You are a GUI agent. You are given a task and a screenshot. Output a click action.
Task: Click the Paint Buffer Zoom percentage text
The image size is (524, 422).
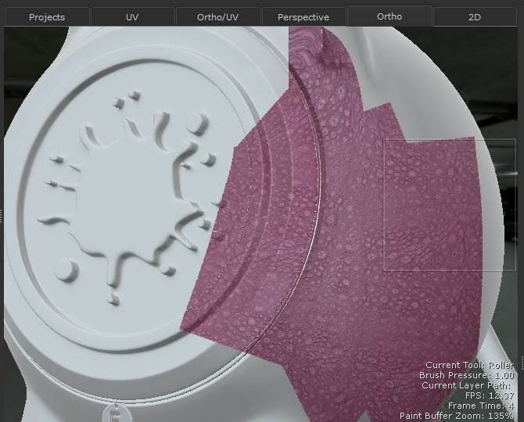(x=456, y=416)
